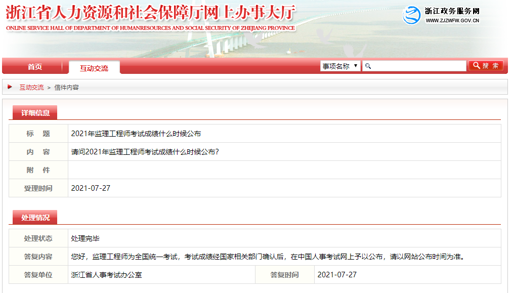Image resolution: width=512 pixels, height=293 pixels.
Task: Select the 互动交流 tab
Action: (94, 66)
